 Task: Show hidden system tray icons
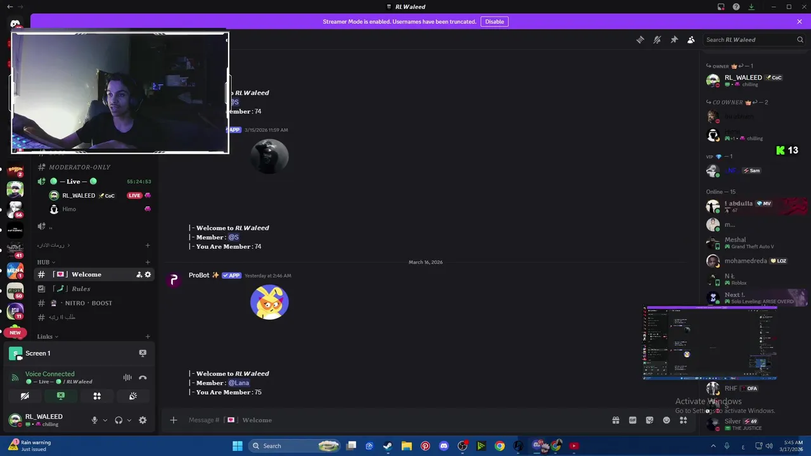(713, 446)
